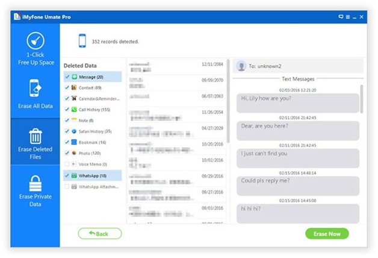Enable the Voice Memo (0) checkbox
This screenshot has width=378, height=258.
coord(67,164)
